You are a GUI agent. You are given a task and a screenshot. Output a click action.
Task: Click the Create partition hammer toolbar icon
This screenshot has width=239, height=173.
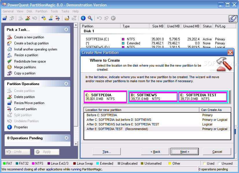21,18
